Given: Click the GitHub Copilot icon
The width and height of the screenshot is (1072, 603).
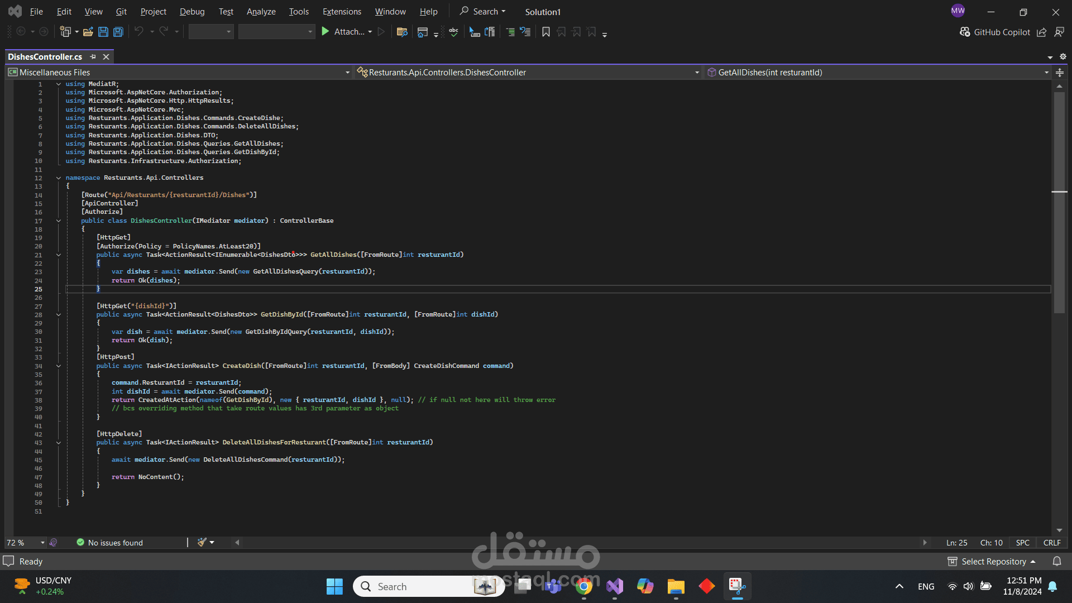Looking at the screenshot, I should [965, 32].
